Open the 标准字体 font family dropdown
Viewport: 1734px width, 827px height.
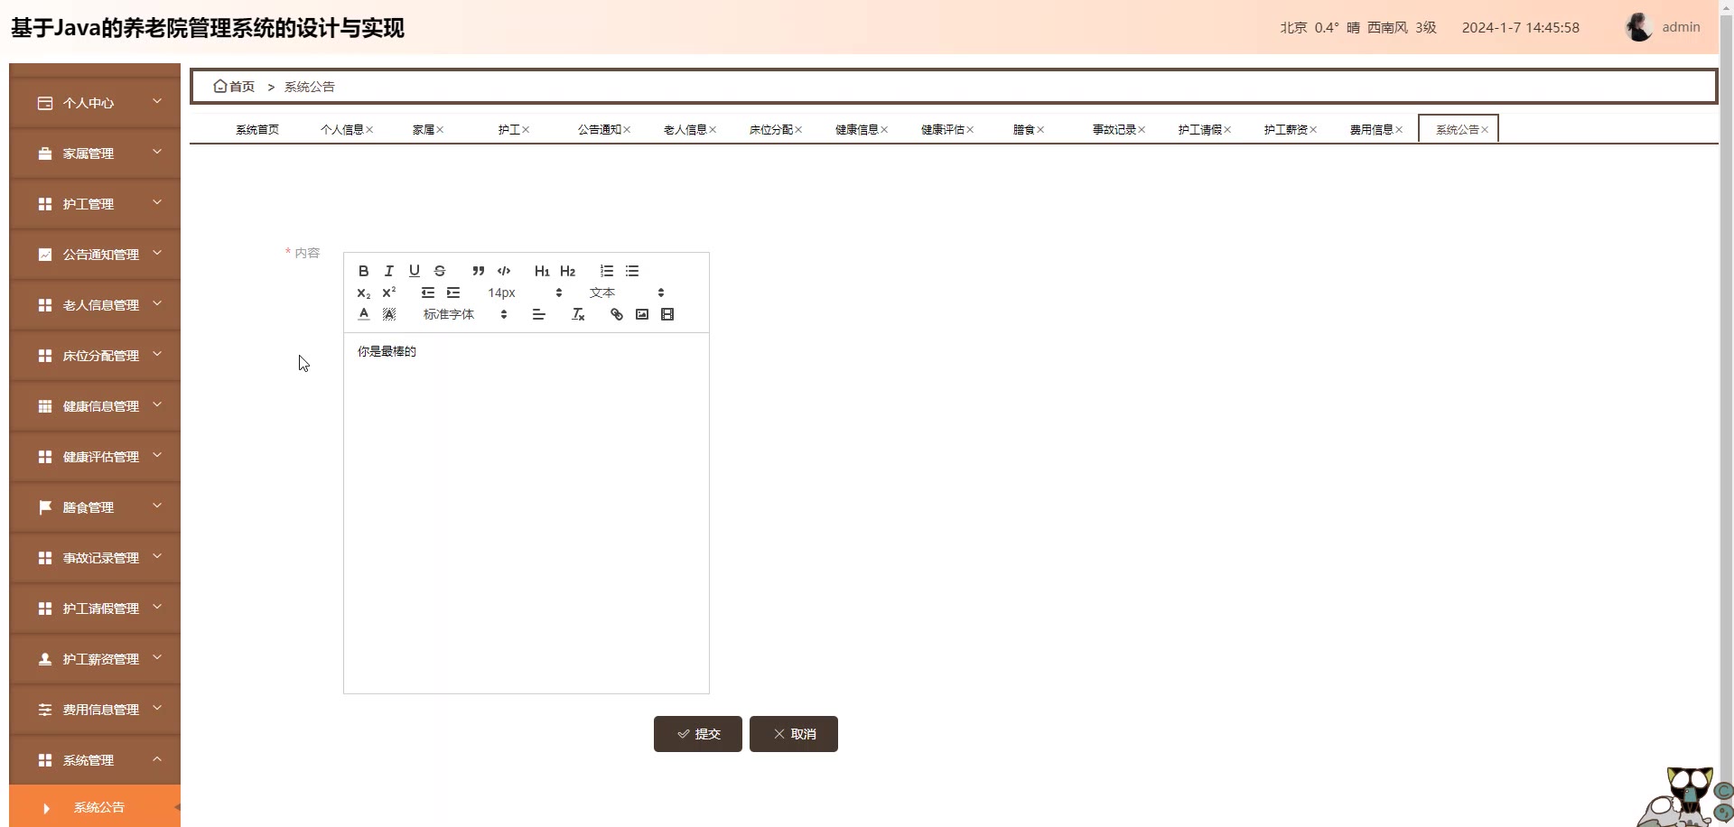(x=465, y=314)
